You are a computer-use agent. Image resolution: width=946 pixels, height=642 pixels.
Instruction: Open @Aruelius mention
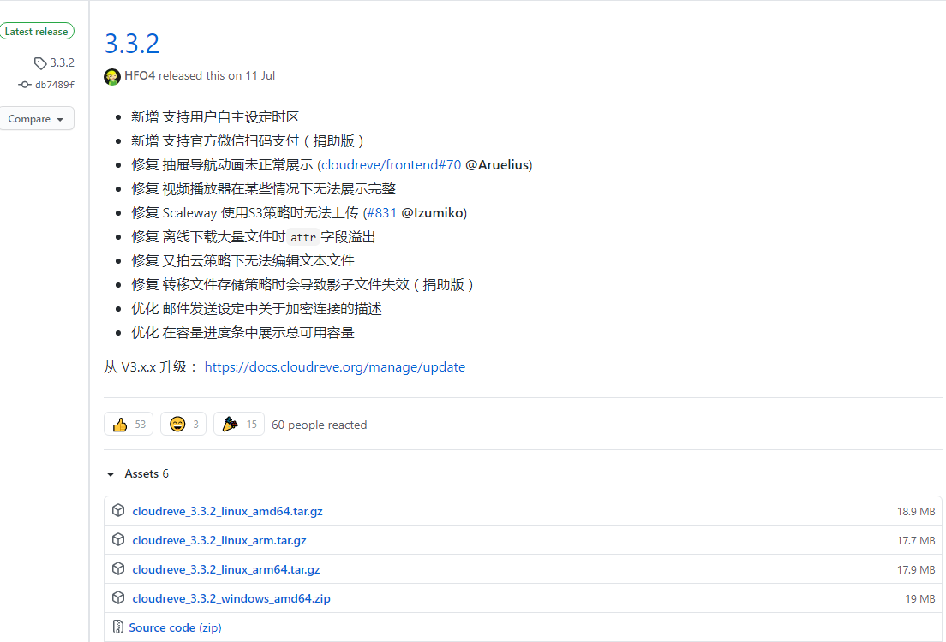point(496,164)
